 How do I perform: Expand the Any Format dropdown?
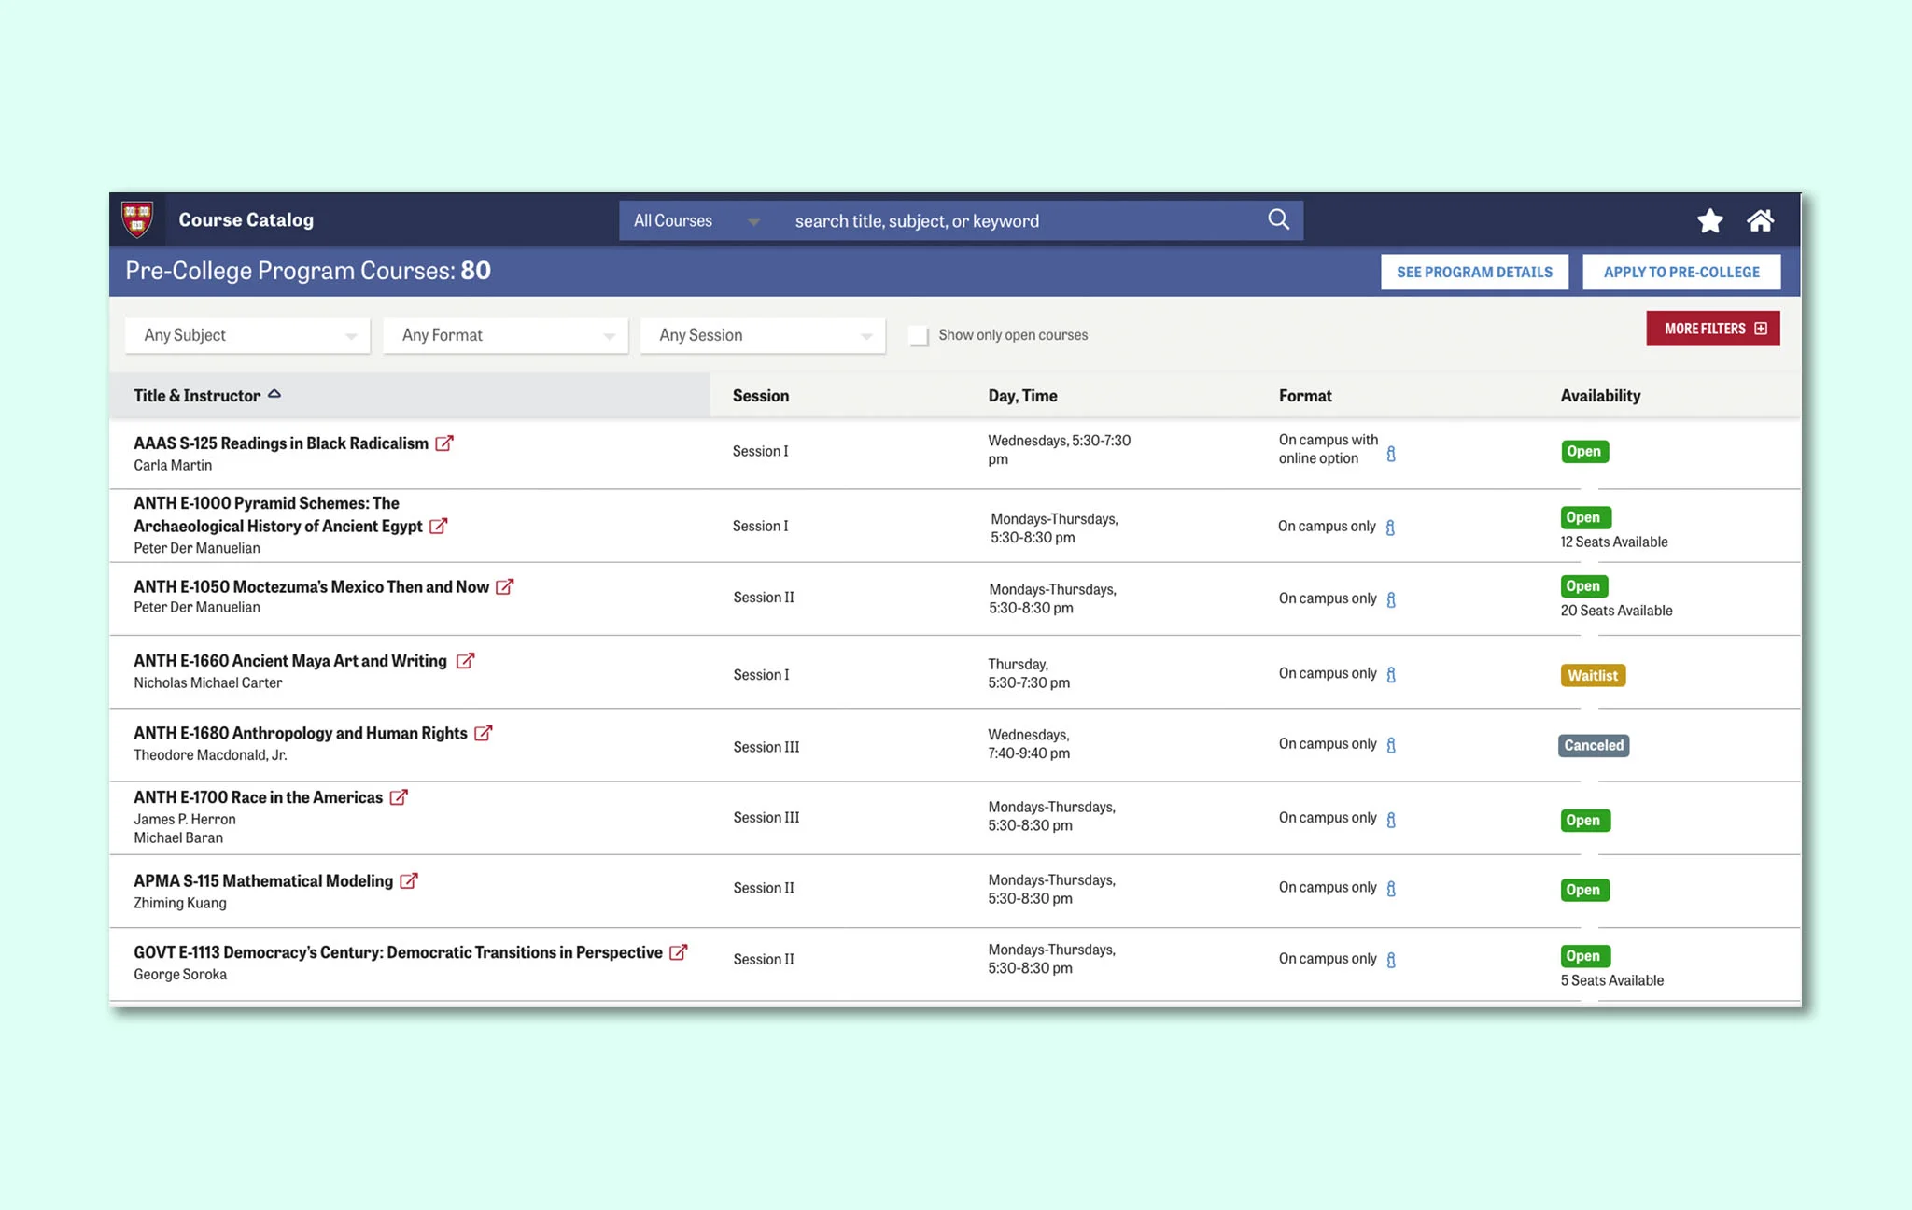coord(505,335)
